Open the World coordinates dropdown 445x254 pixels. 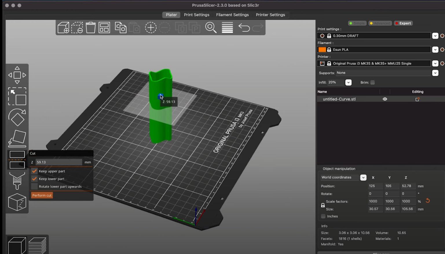point(363,178)
